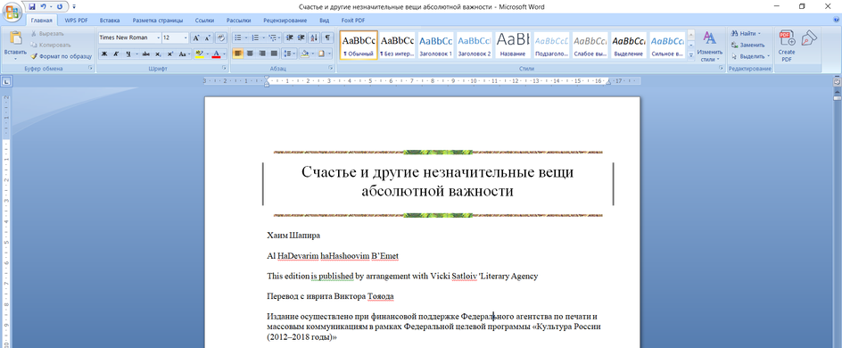Open WPS PDF tab
The width and height of the screenshot is (842, 348).
[77, 21]
